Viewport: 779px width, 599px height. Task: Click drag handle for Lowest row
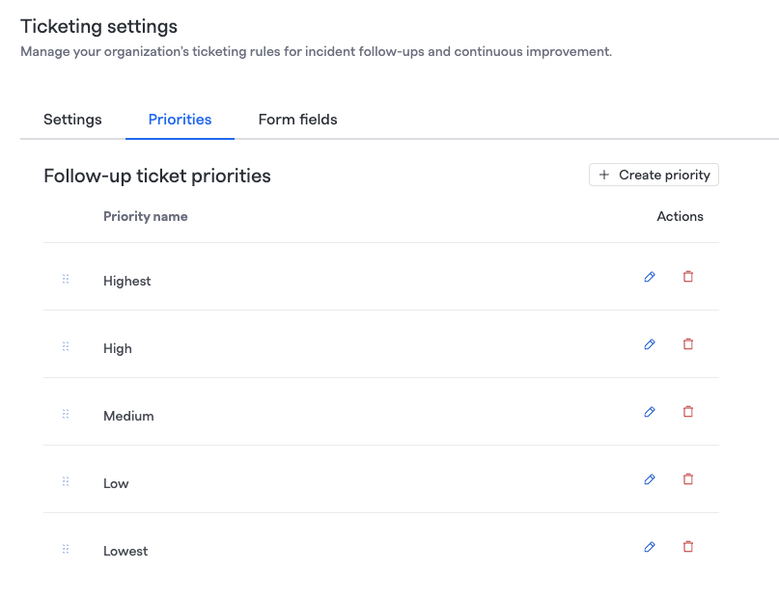click(x=66, y=549)
